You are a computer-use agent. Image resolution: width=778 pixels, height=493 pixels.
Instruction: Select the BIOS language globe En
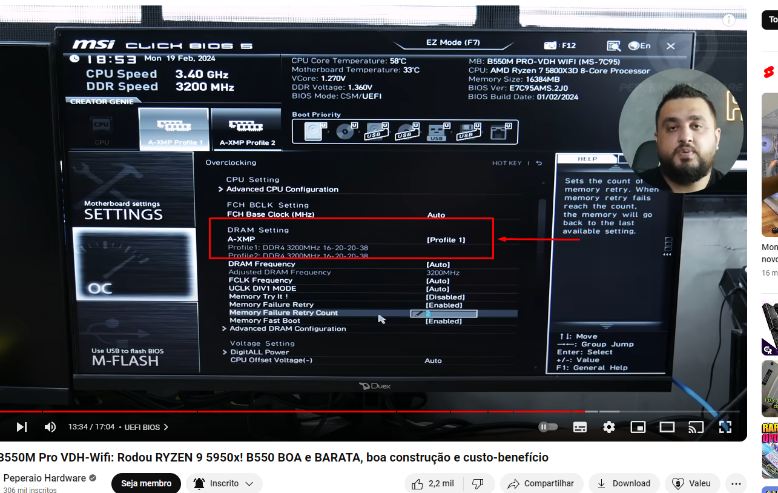point(639,45)
